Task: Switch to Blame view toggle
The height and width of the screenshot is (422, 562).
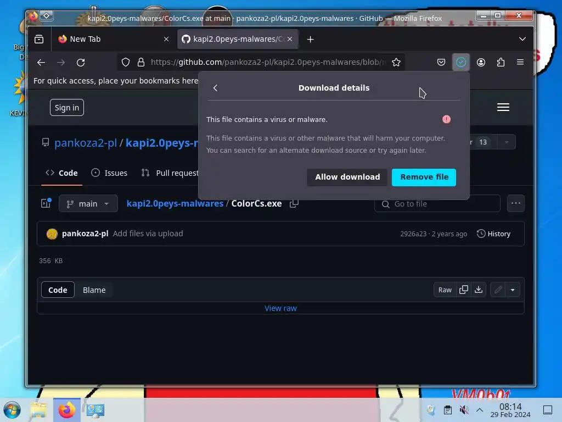Action: (x=94, y=290)
